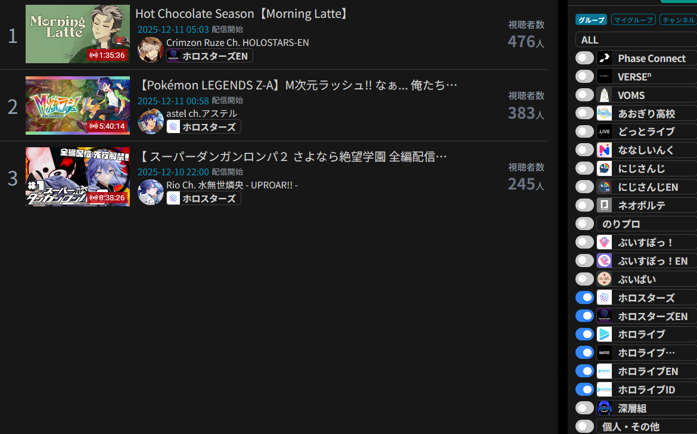Click the Phase Connect group logo

tap(604, 58)
